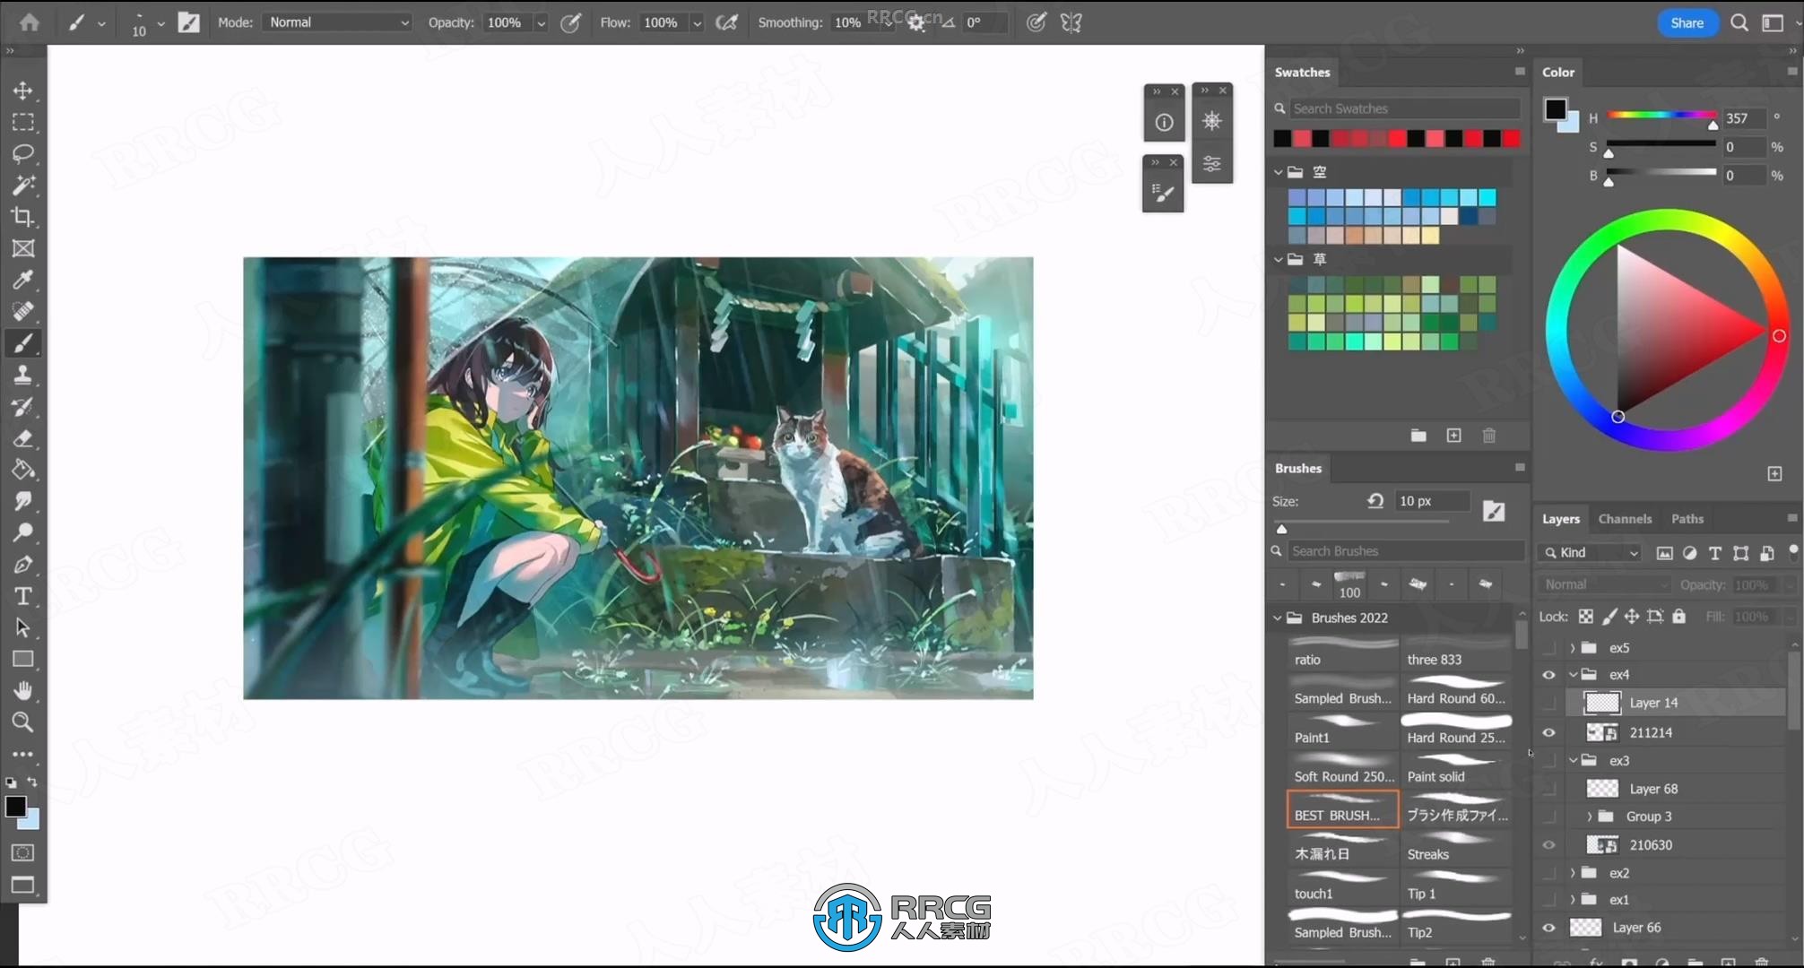Select the Pen tool

coord(23,565)
